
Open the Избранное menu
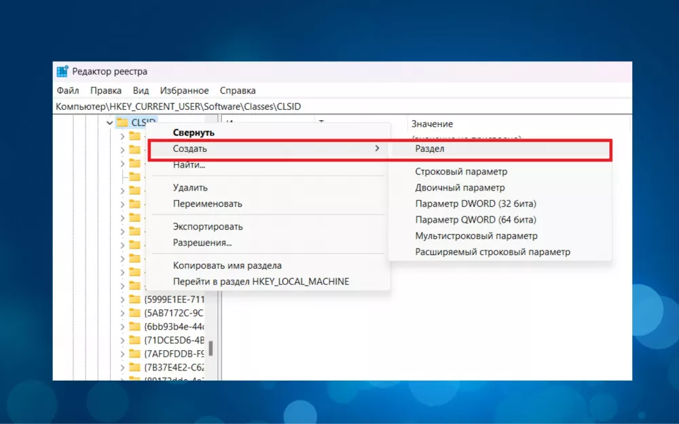pyautogui.click(x=184, y=90)
